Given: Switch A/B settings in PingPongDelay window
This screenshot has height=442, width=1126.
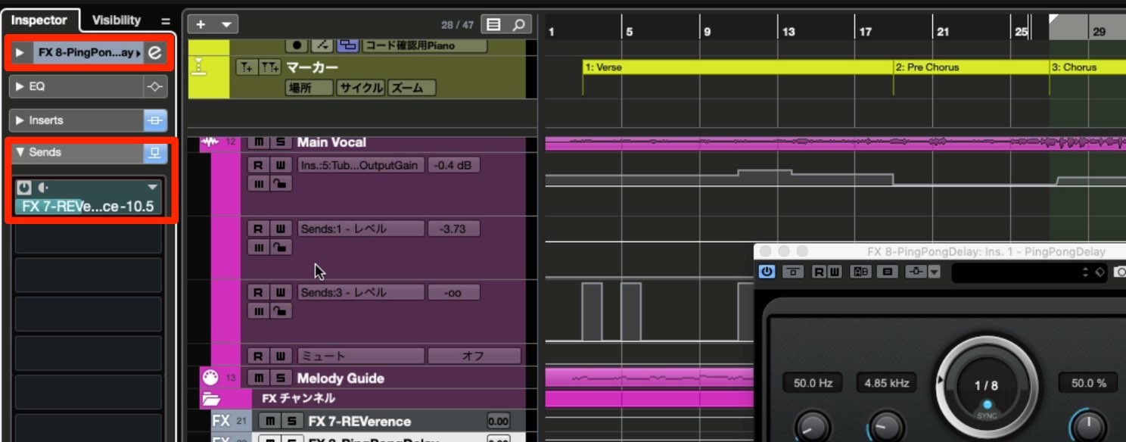Looking at the screenshot, I should [x=861, y=271].
